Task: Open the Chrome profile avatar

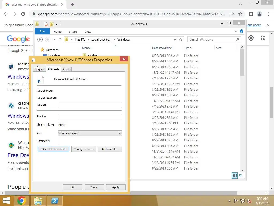Action: point(260,14)
